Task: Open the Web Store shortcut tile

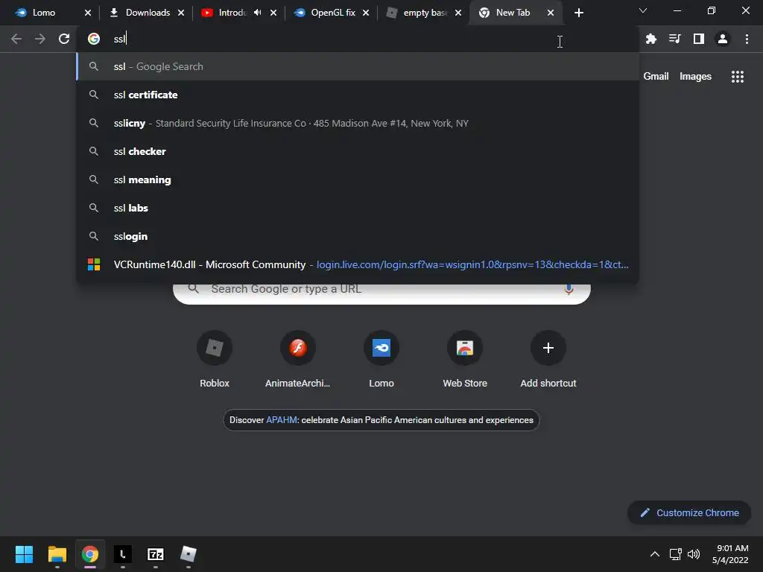Action: pos(465,360)
